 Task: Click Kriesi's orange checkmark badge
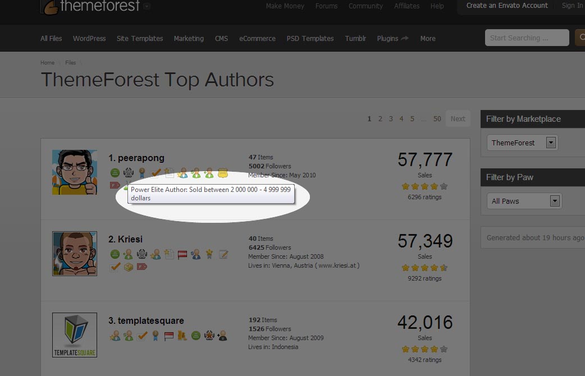115,267
